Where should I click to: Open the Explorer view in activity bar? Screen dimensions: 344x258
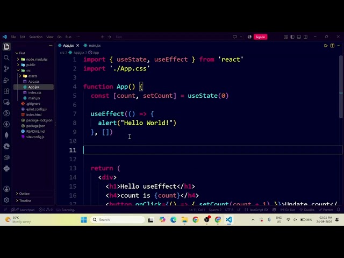(6, 47)
